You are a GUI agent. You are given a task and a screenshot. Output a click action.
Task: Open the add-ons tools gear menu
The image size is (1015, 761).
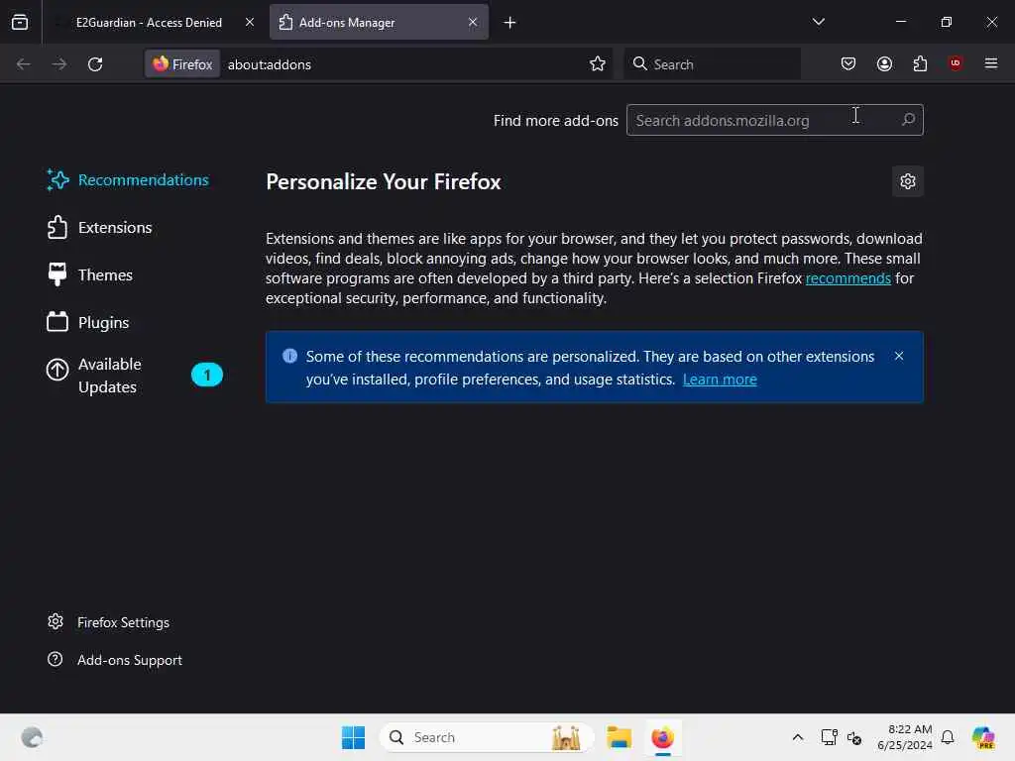pos(908,181)
